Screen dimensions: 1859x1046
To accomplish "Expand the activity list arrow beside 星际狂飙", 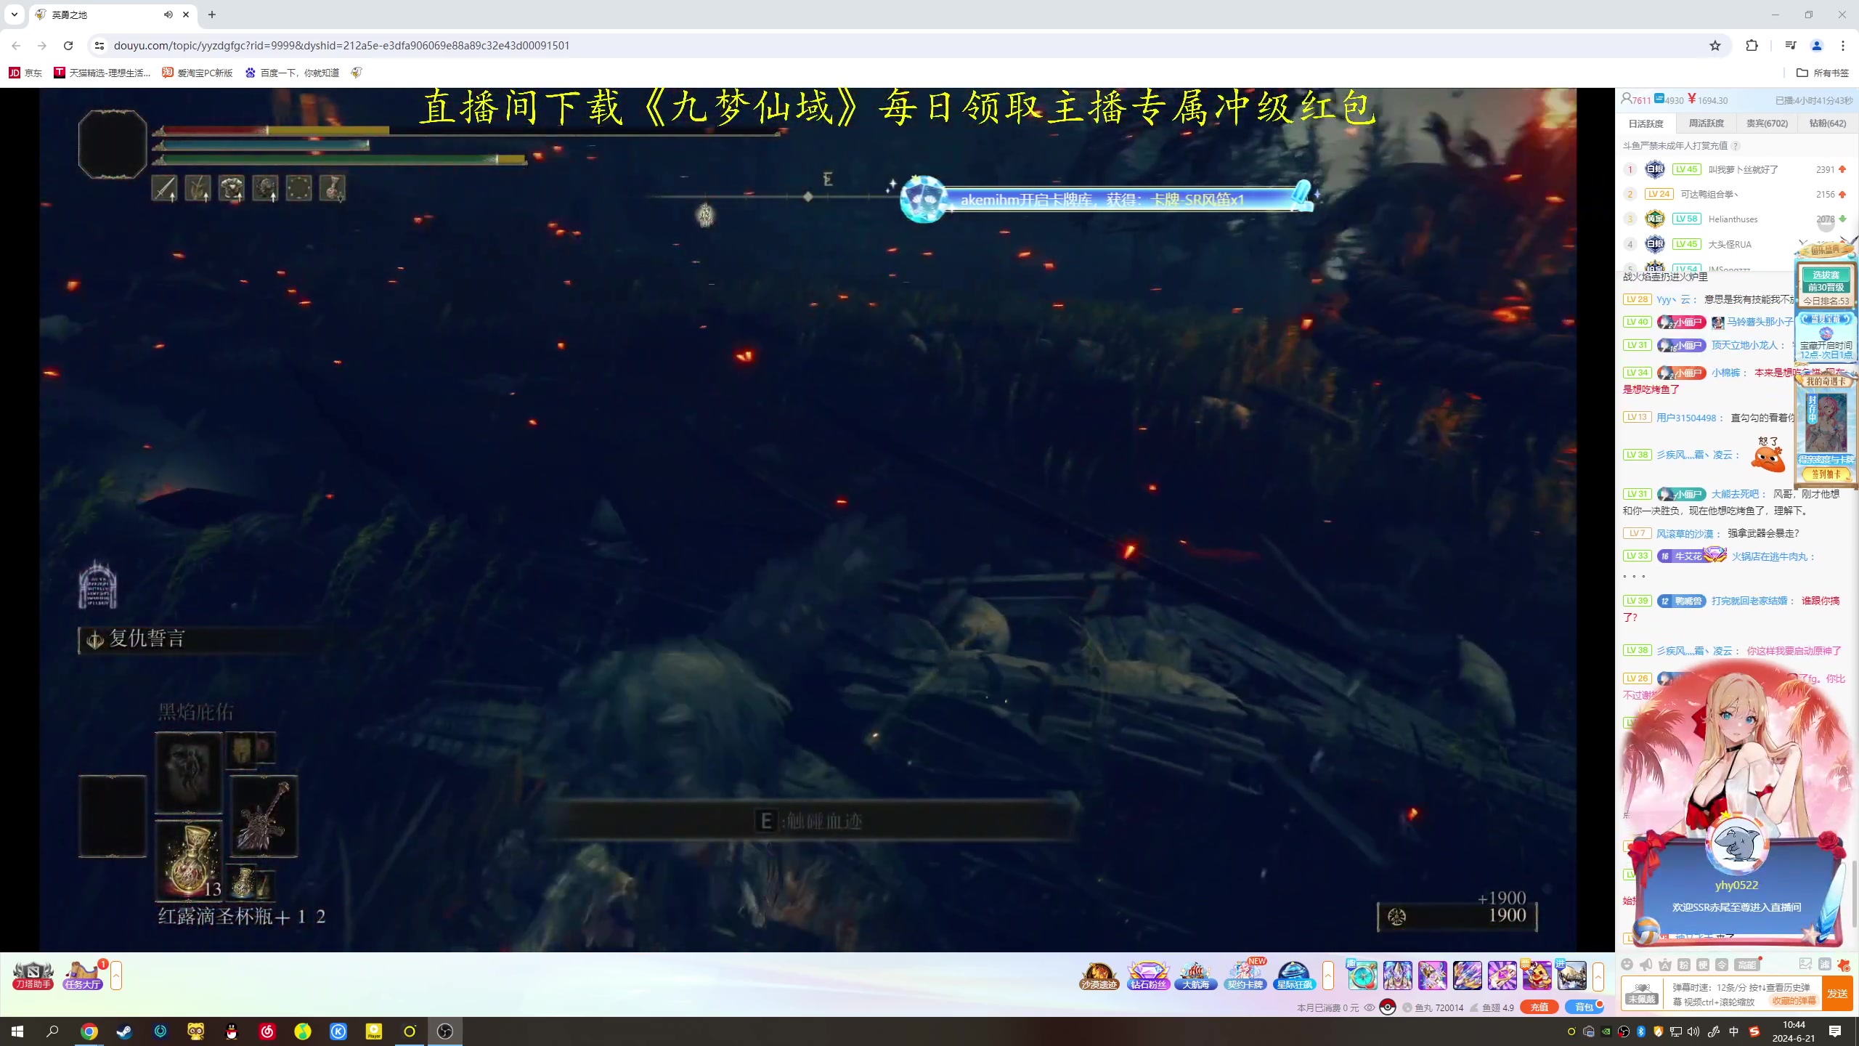I will (1328, 976).
